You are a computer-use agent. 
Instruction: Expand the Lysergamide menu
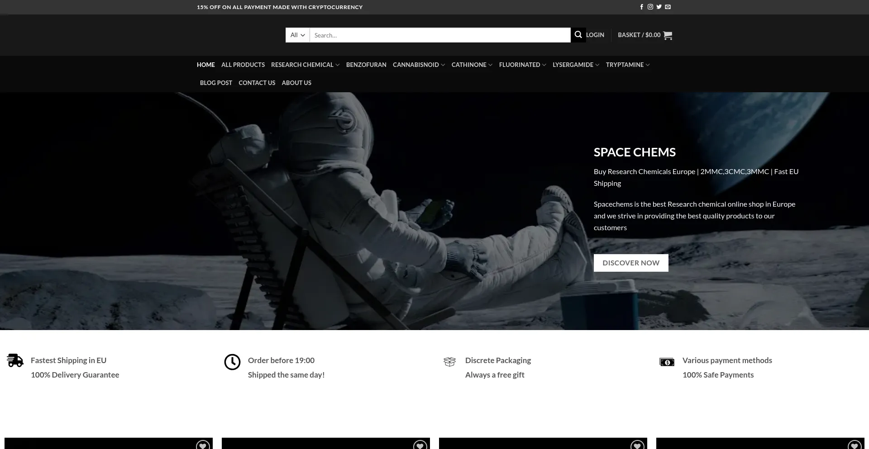pyautogui.click(x=576, y=65)
